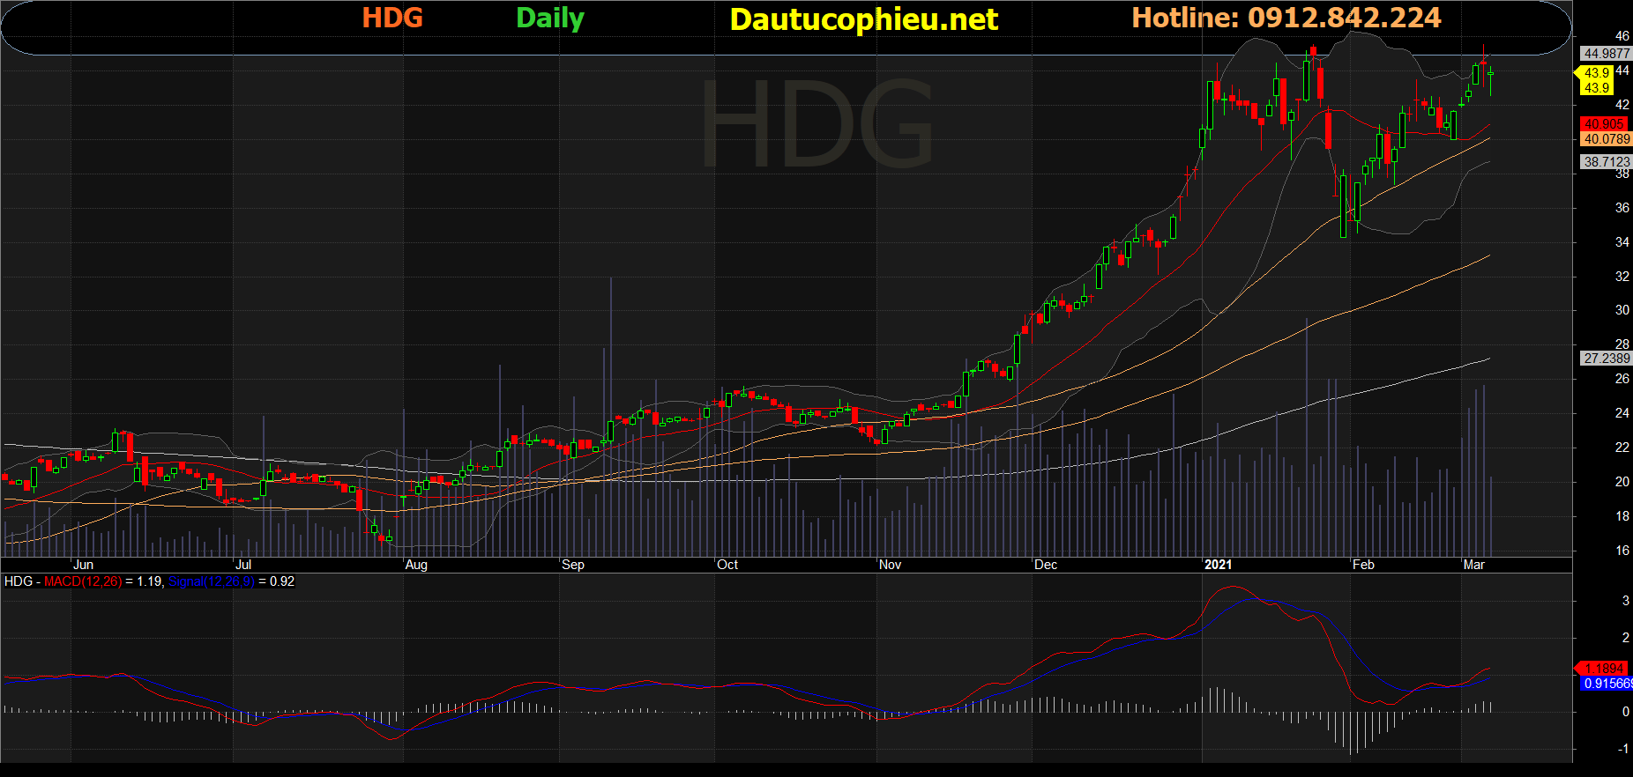Click the = 1.19 MACD reading

tap(144, 581)
